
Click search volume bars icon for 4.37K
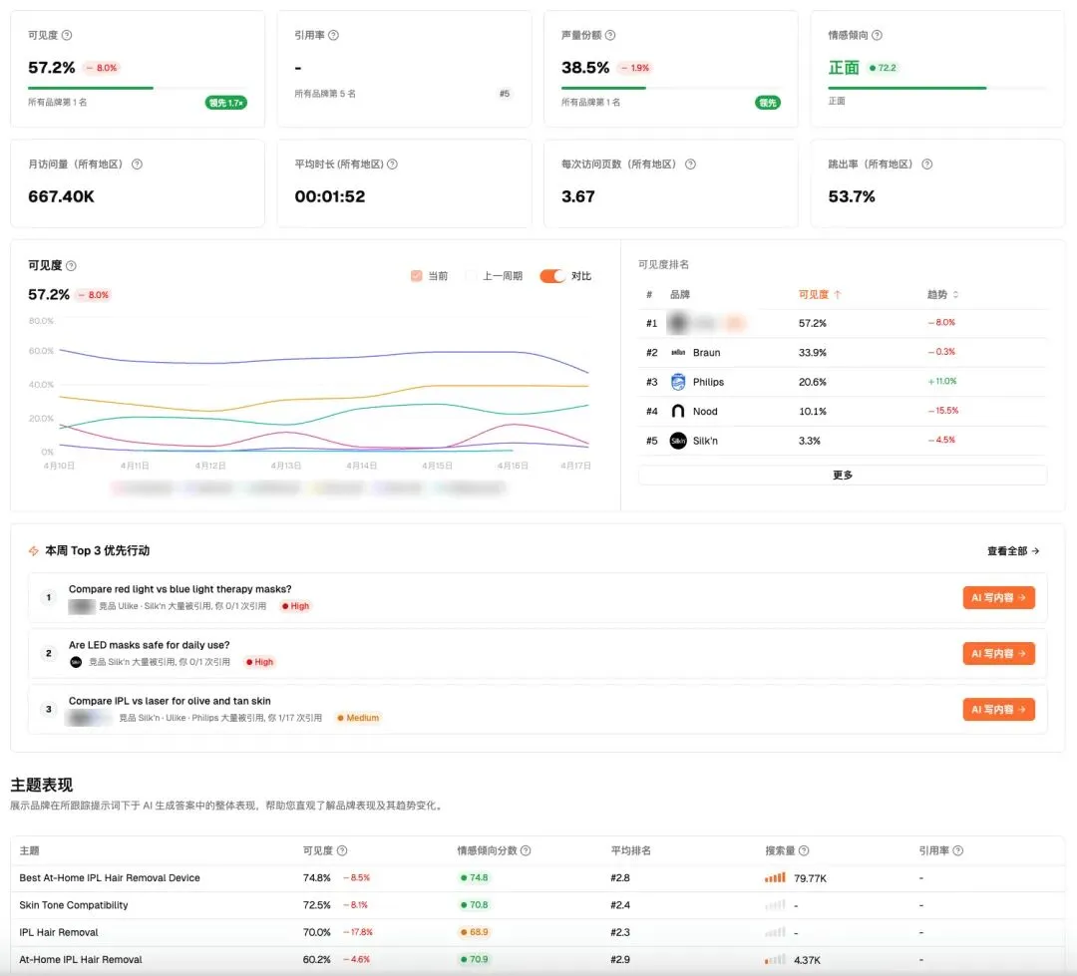click(x=775, y=959)
